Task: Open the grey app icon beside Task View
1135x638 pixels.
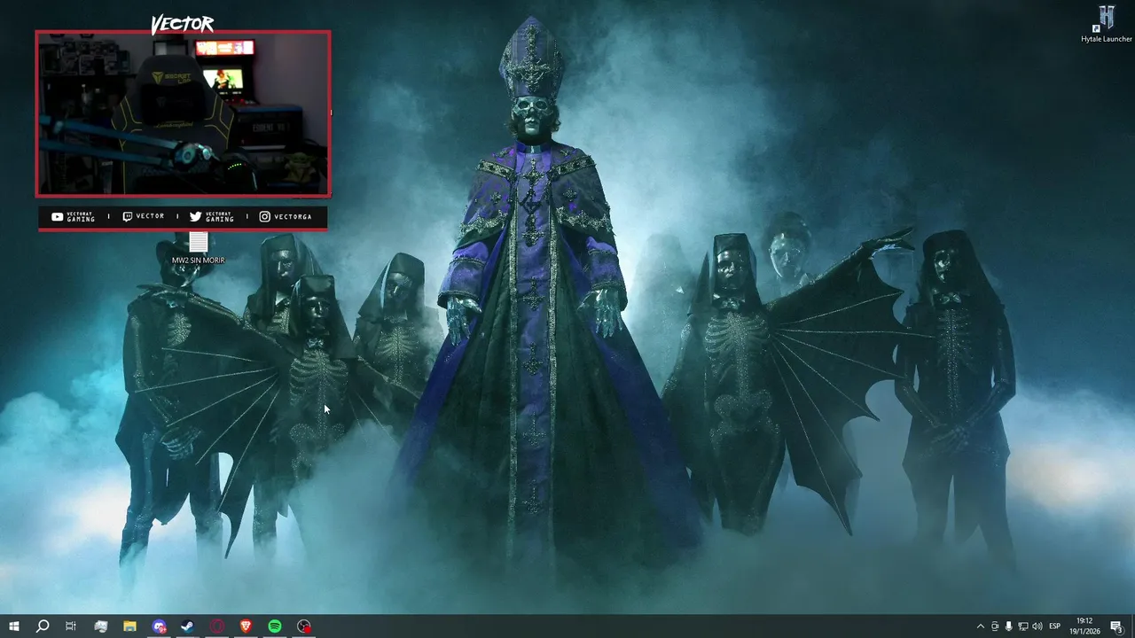Action: 100,626
